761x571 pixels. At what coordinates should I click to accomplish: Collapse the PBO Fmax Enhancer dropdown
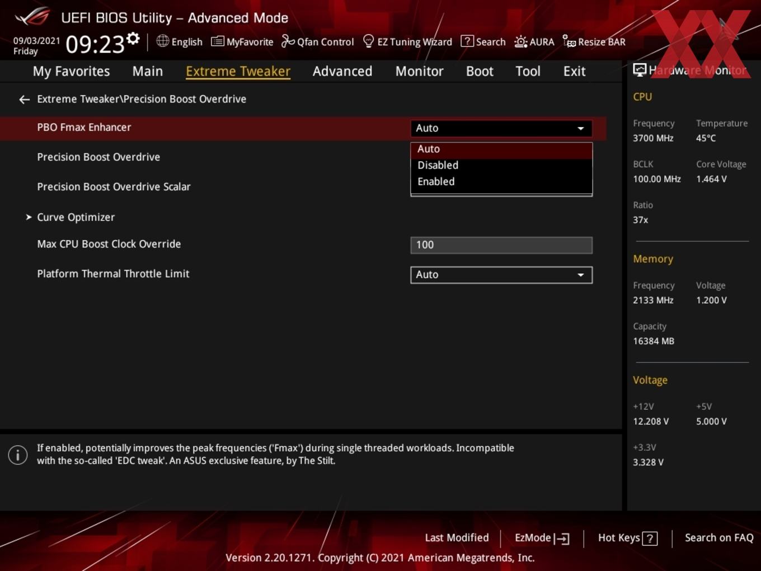(x=501, y=128)
